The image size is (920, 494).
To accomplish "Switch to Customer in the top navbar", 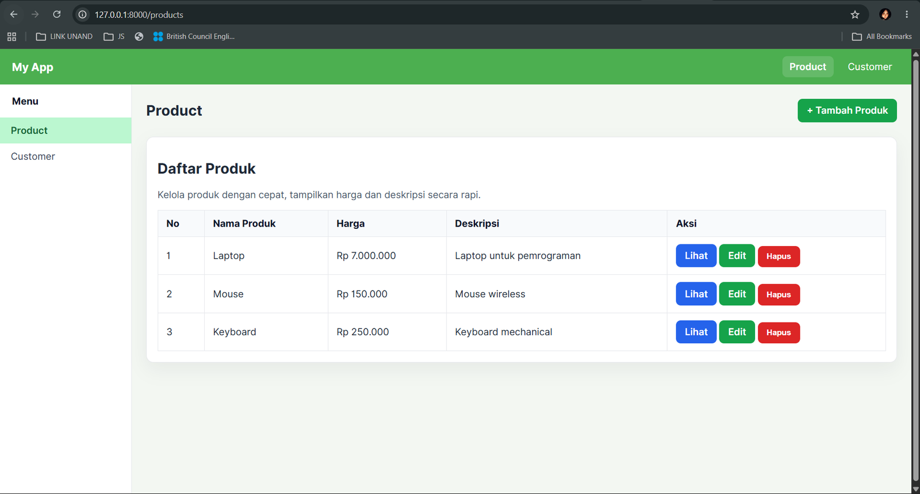I will (x=870, y=67).
